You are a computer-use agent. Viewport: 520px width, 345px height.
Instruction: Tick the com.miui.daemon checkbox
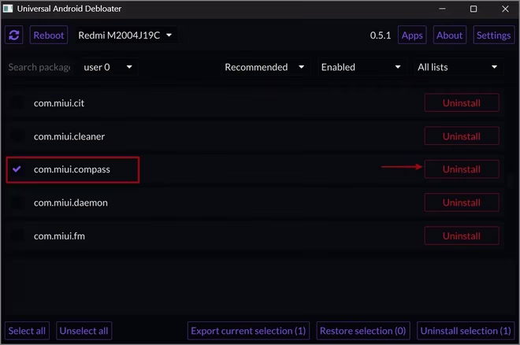(17, 202)
